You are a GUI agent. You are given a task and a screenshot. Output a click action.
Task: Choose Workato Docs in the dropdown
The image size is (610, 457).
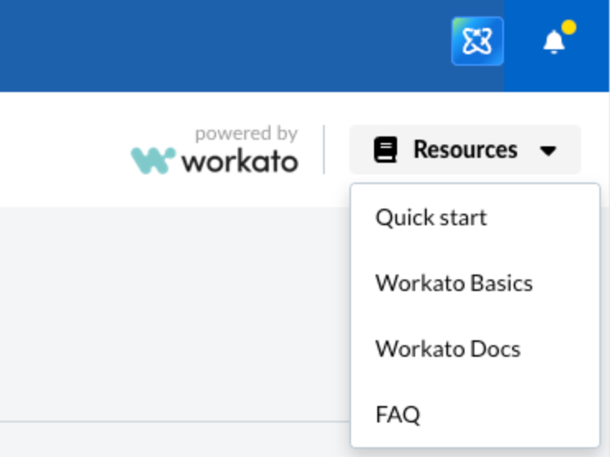(447, 349)
